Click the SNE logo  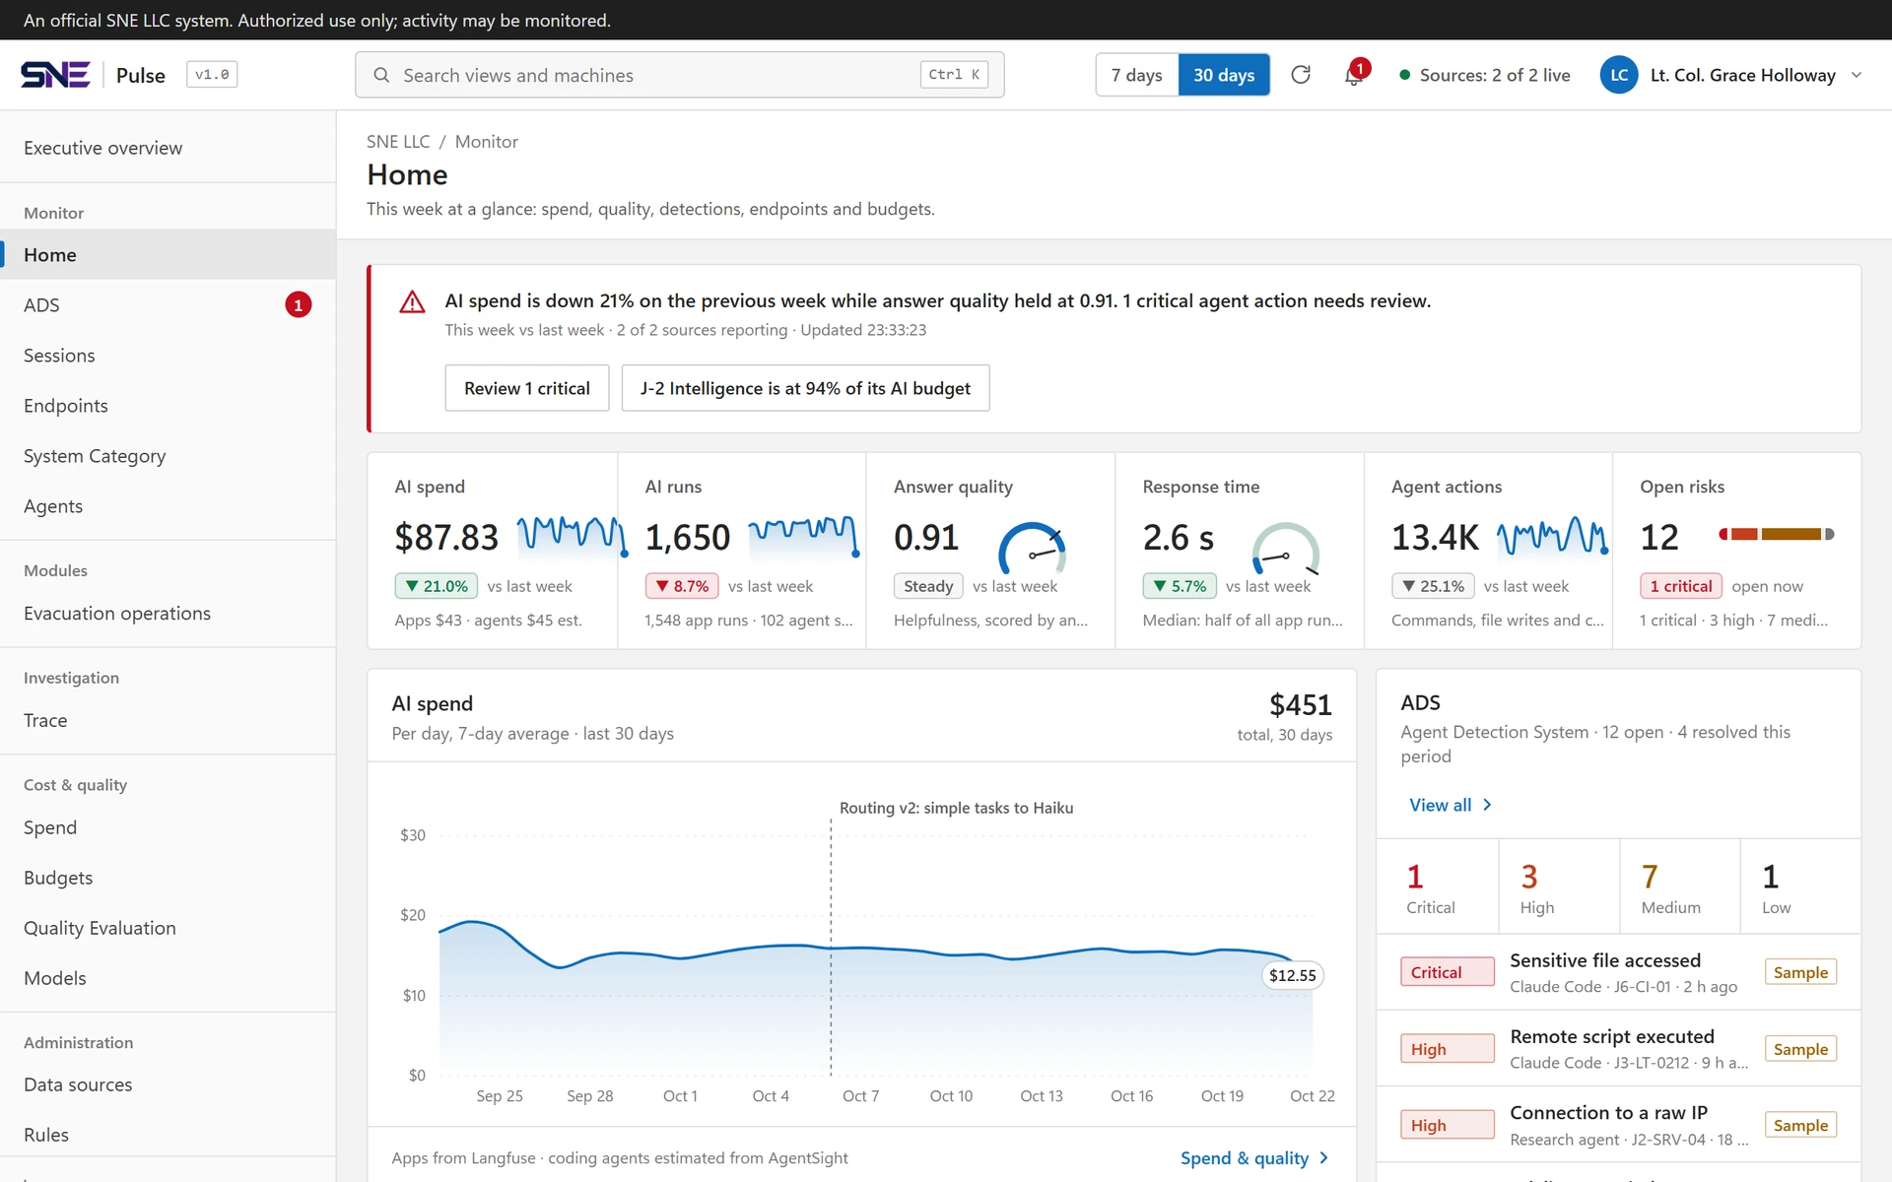coord(55,75)
